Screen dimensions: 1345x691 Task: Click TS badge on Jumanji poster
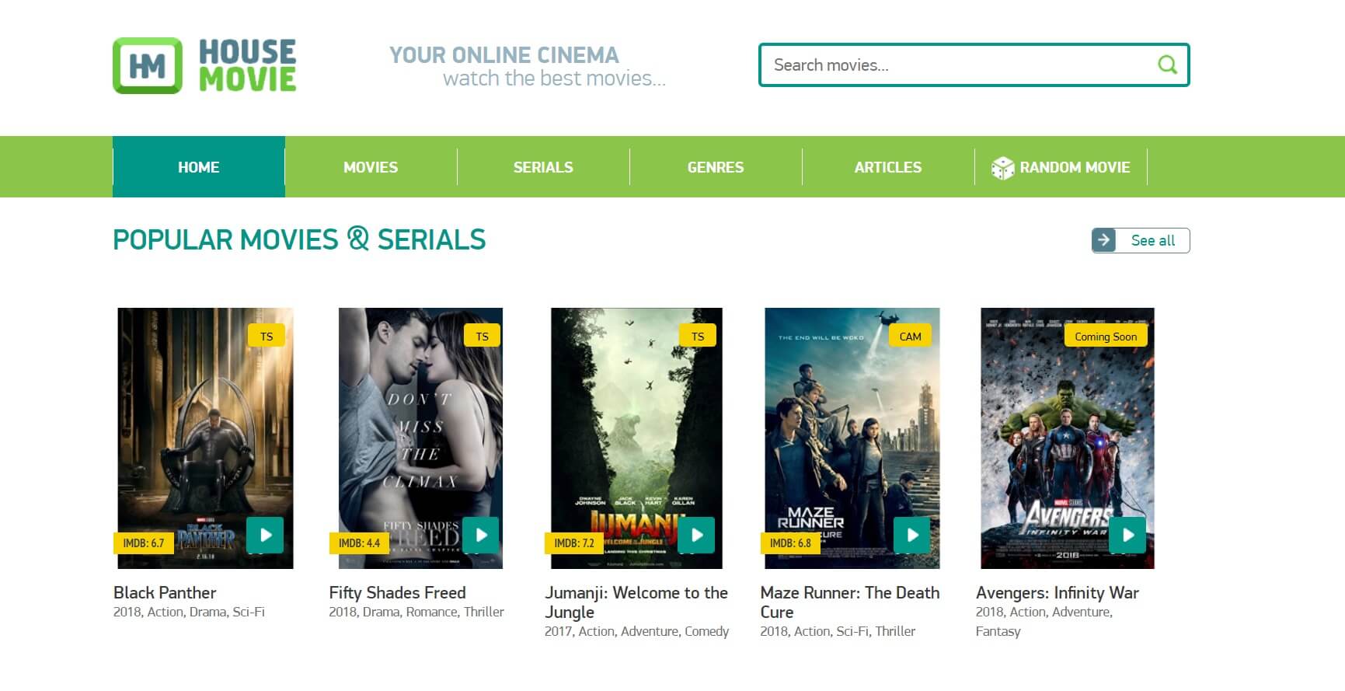click(x=698, y=337)
